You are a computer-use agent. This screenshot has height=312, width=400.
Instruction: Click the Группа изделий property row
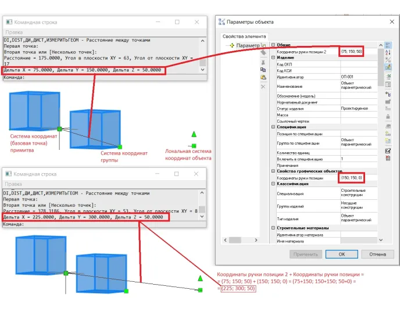[x=327, y=206]
